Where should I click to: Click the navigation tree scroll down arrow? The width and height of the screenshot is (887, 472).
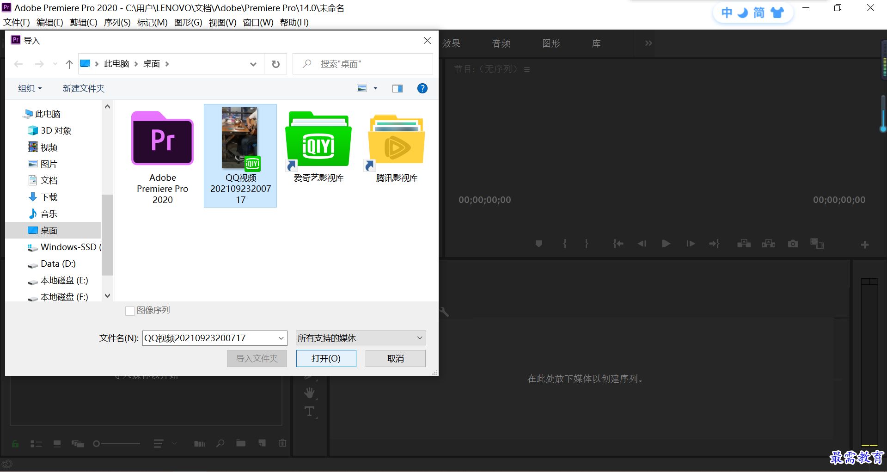point(107,295)
